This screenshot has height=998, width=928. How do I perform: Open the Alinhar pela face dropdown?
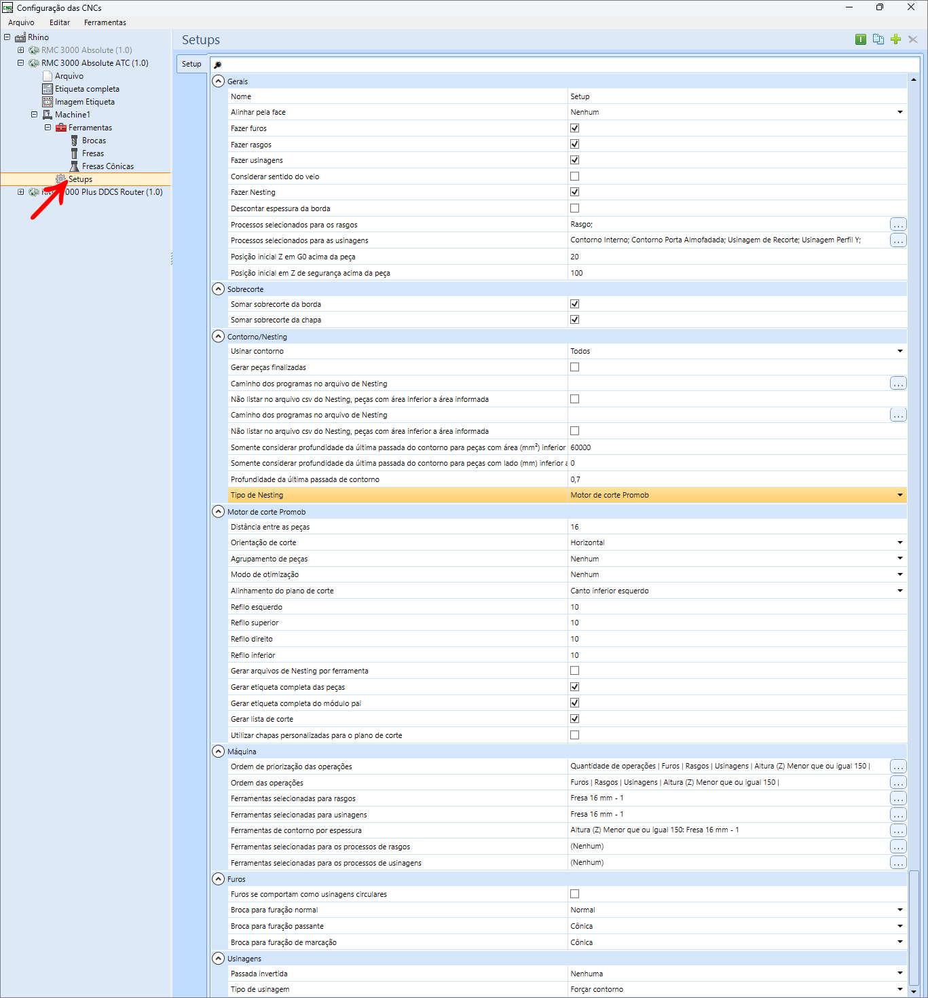tap(900, 112)
